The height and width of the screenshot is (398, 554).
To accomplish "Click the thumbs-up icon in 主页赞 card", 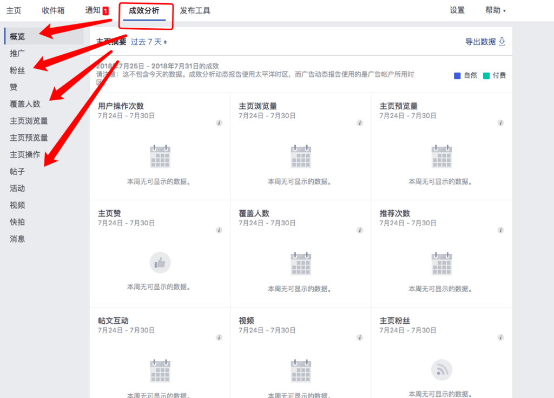I will (x=160, y=263).
